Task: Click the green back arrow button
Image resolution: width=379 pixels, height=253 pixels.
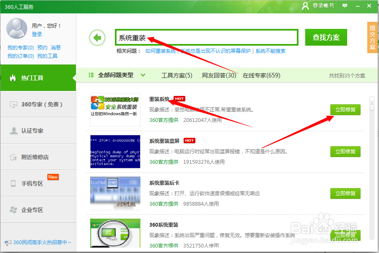Action: point(97,38)
